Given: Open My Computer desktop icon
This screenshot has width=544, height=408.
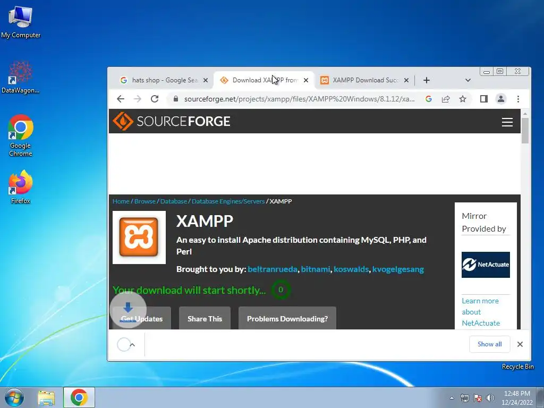Looking at the screenshot, I should 21,22.
